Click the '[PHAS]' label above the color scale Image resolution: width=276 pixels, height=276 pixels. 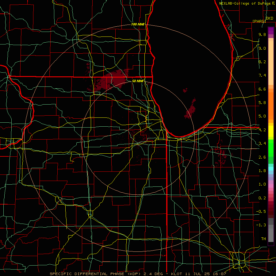click(259, 21)
